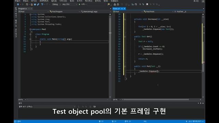Click the navigate forward toolbar icon
The width and height of the screenshot is (219, 123).
pos(23,4)
